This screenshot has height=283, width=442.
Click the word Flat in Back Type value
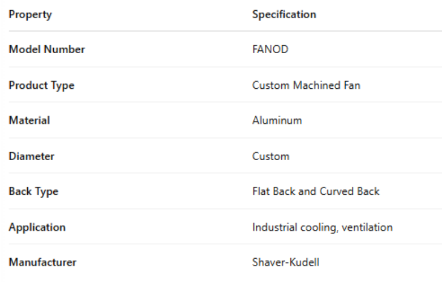(x=261, y=191)
